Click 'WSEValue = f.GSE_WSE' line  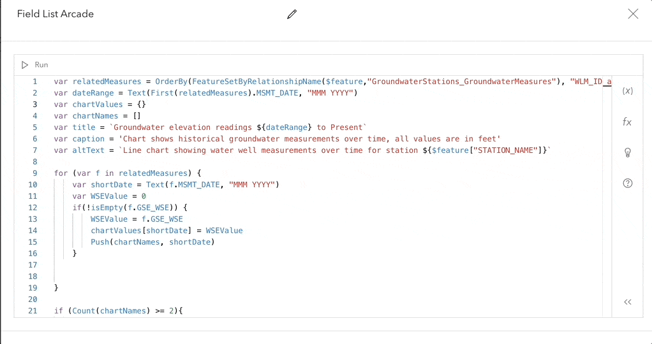(137, 219)
